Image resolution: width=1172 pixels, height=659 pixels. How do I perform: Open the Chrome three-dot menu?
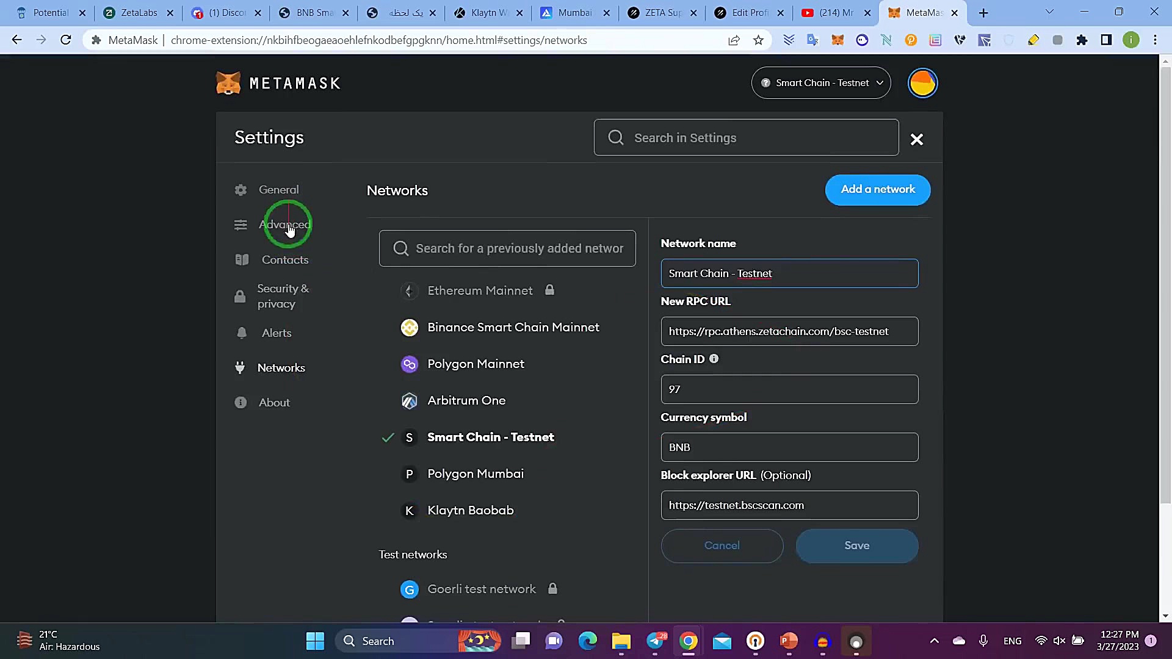(x=1155, y=40)
